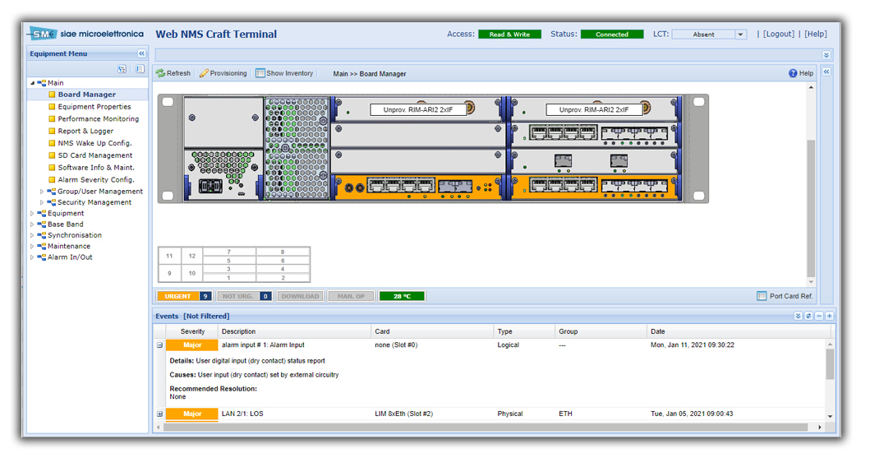
Task: Click the Events minus icon
Action: 819,316
